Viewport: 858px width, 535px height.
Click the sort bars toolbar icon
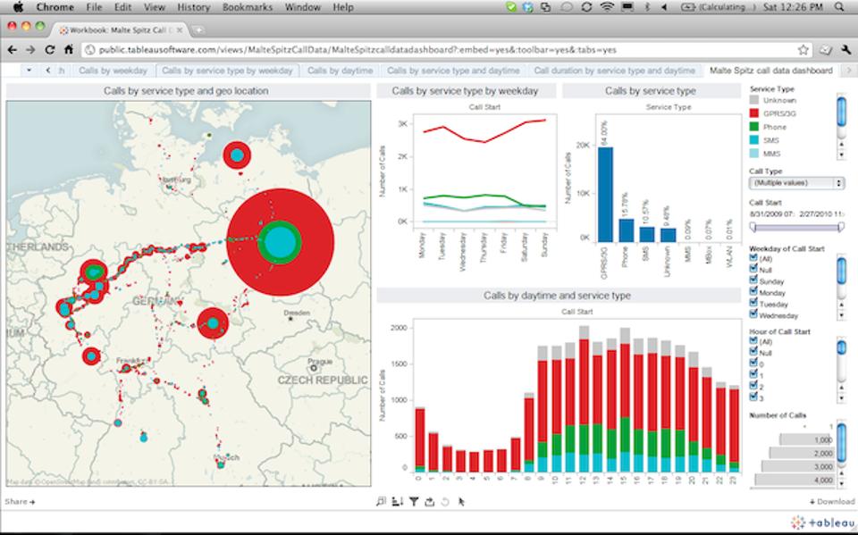(397, 501)
